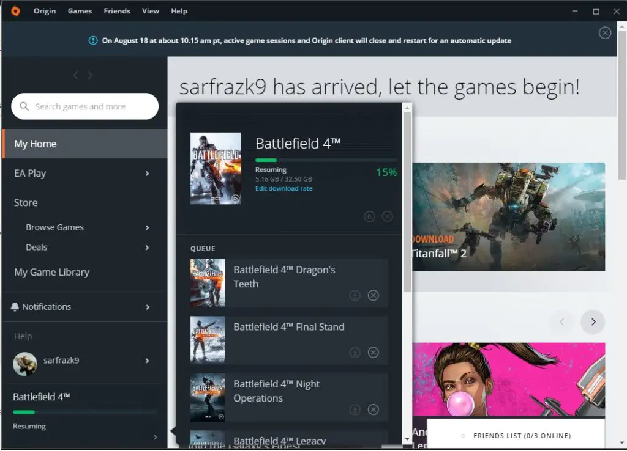Cancel the Battlefield 4 download
Screen dimensions: 627x451
tap(387, 216)
